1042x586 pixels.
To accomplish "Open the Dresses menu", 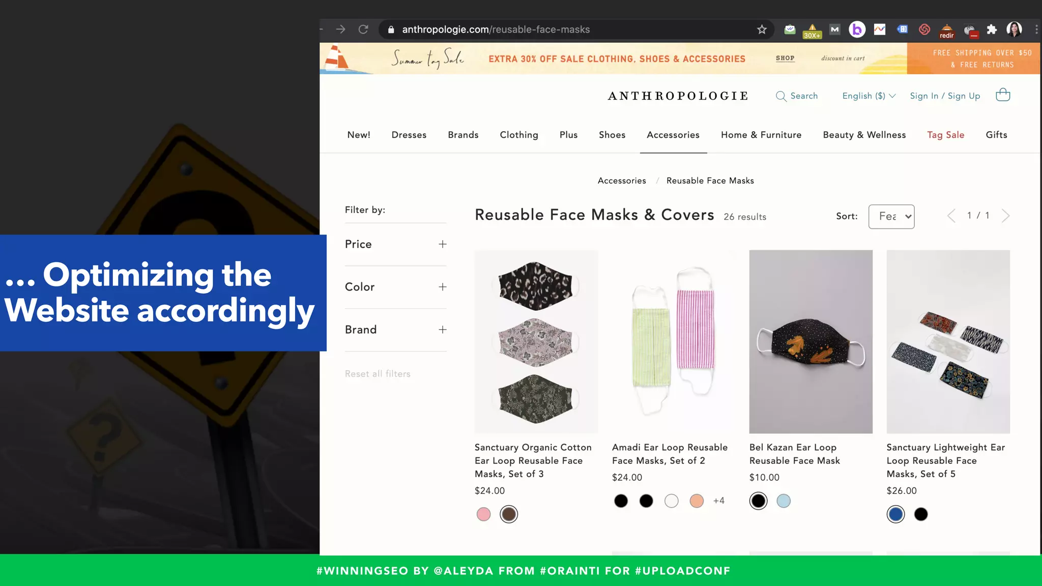I will click(x=409, y=135).
